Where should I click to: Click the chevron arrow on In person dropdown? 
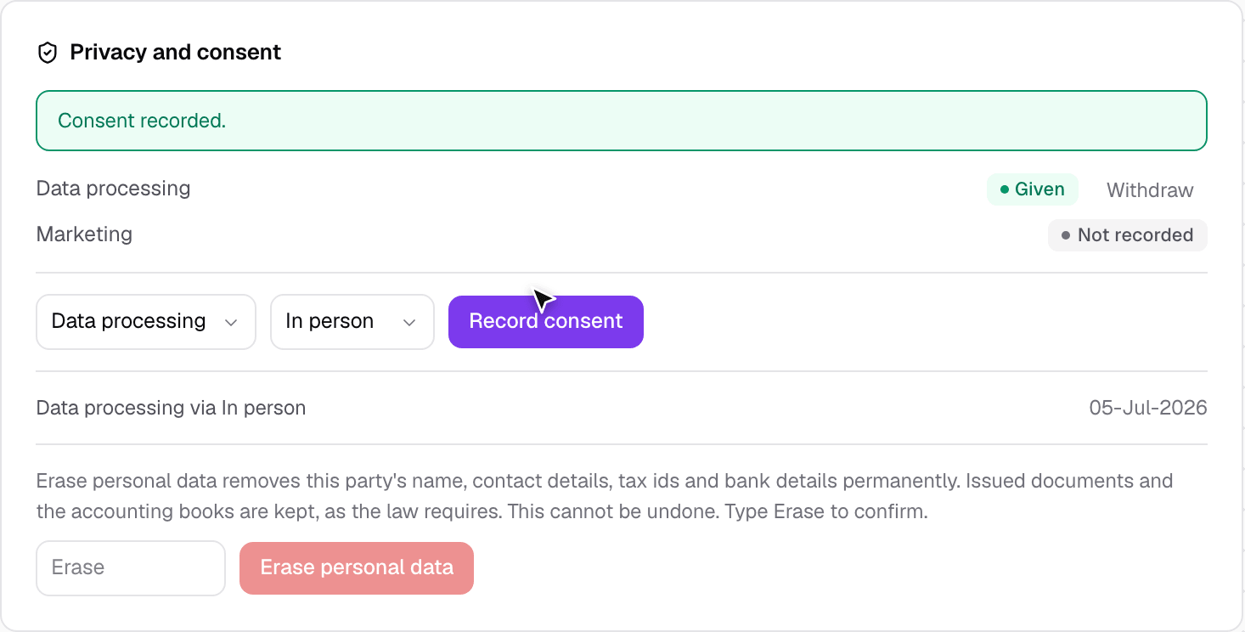409,322
